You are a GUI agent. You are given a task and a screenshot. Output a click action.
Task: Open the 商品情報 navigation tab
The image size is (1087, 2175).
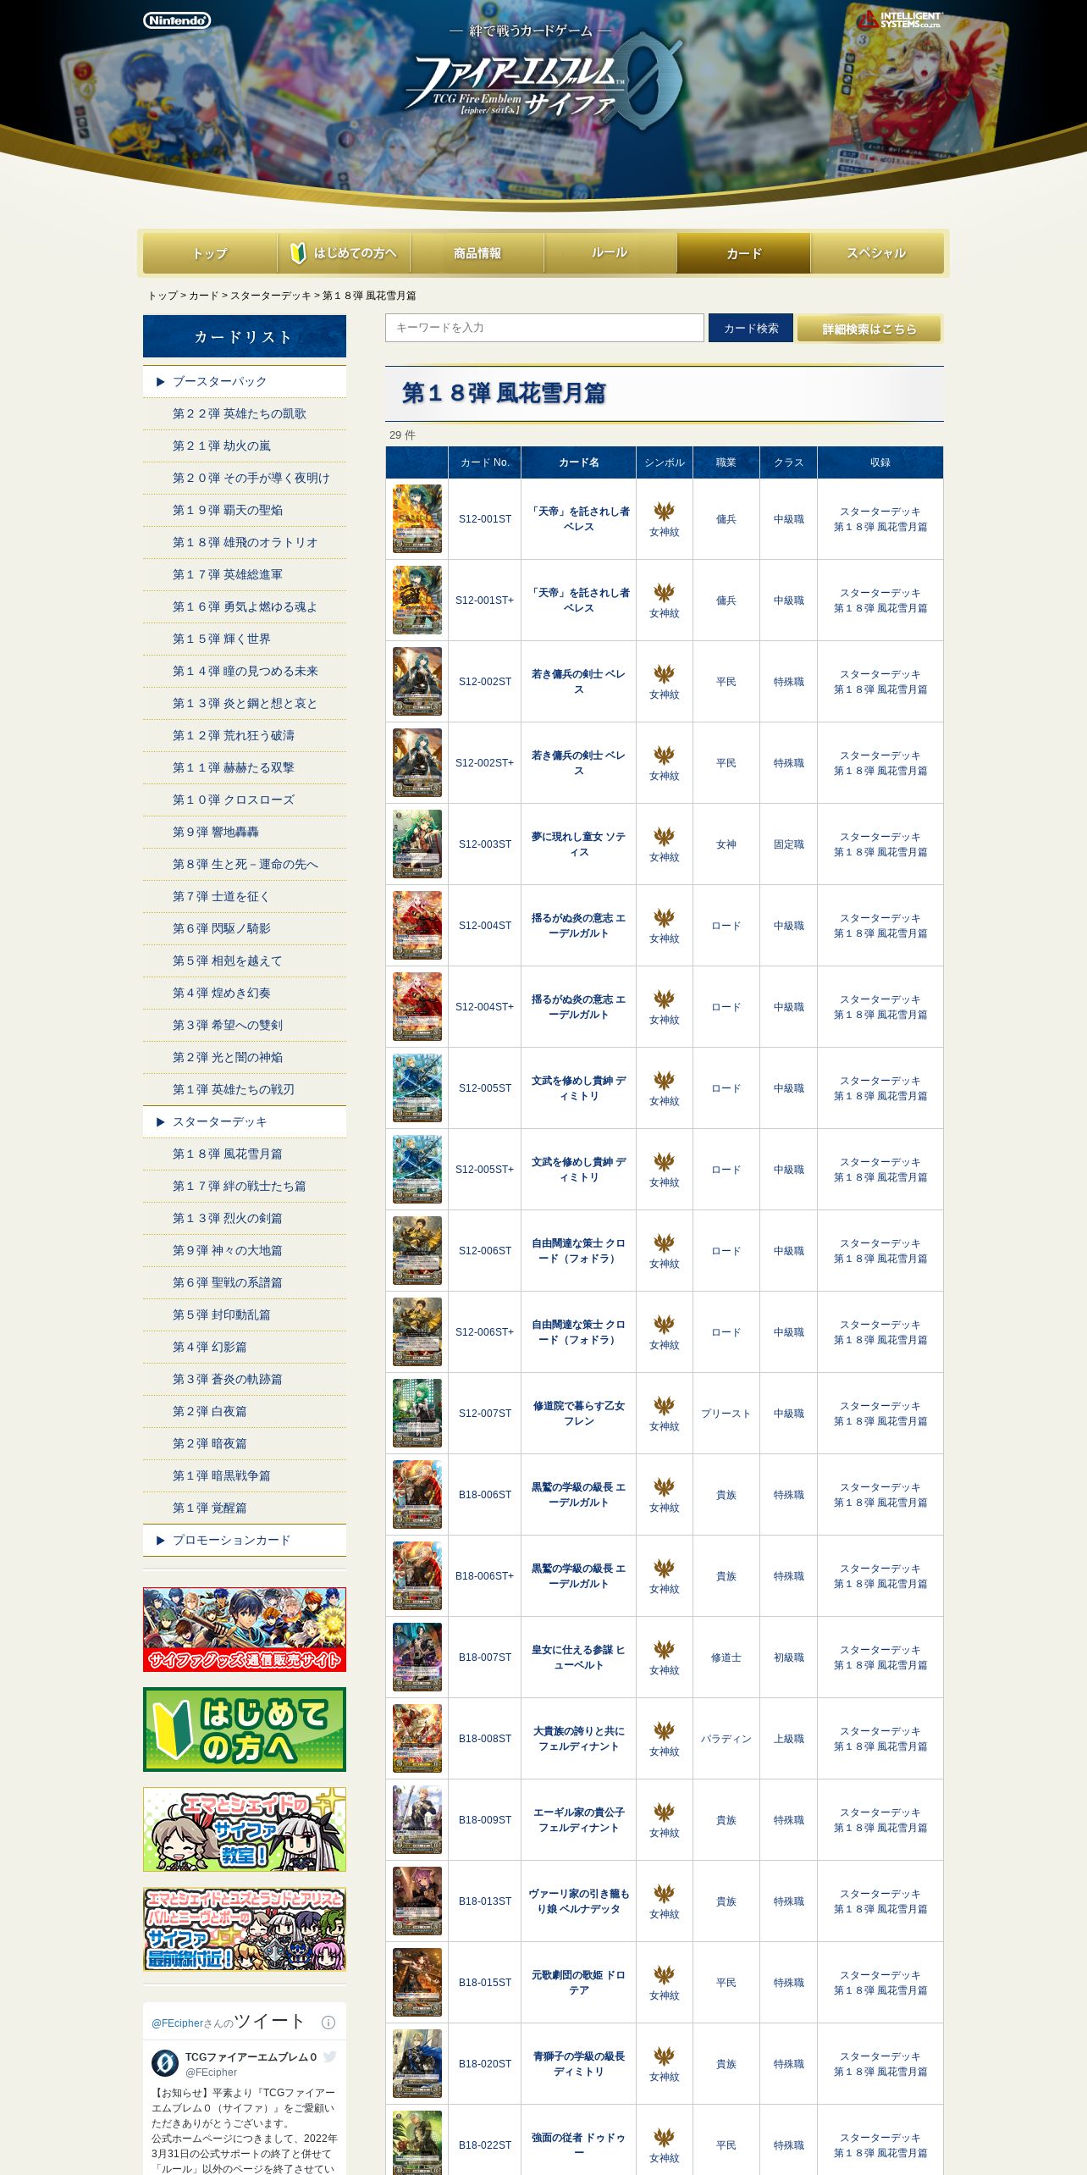477,253
